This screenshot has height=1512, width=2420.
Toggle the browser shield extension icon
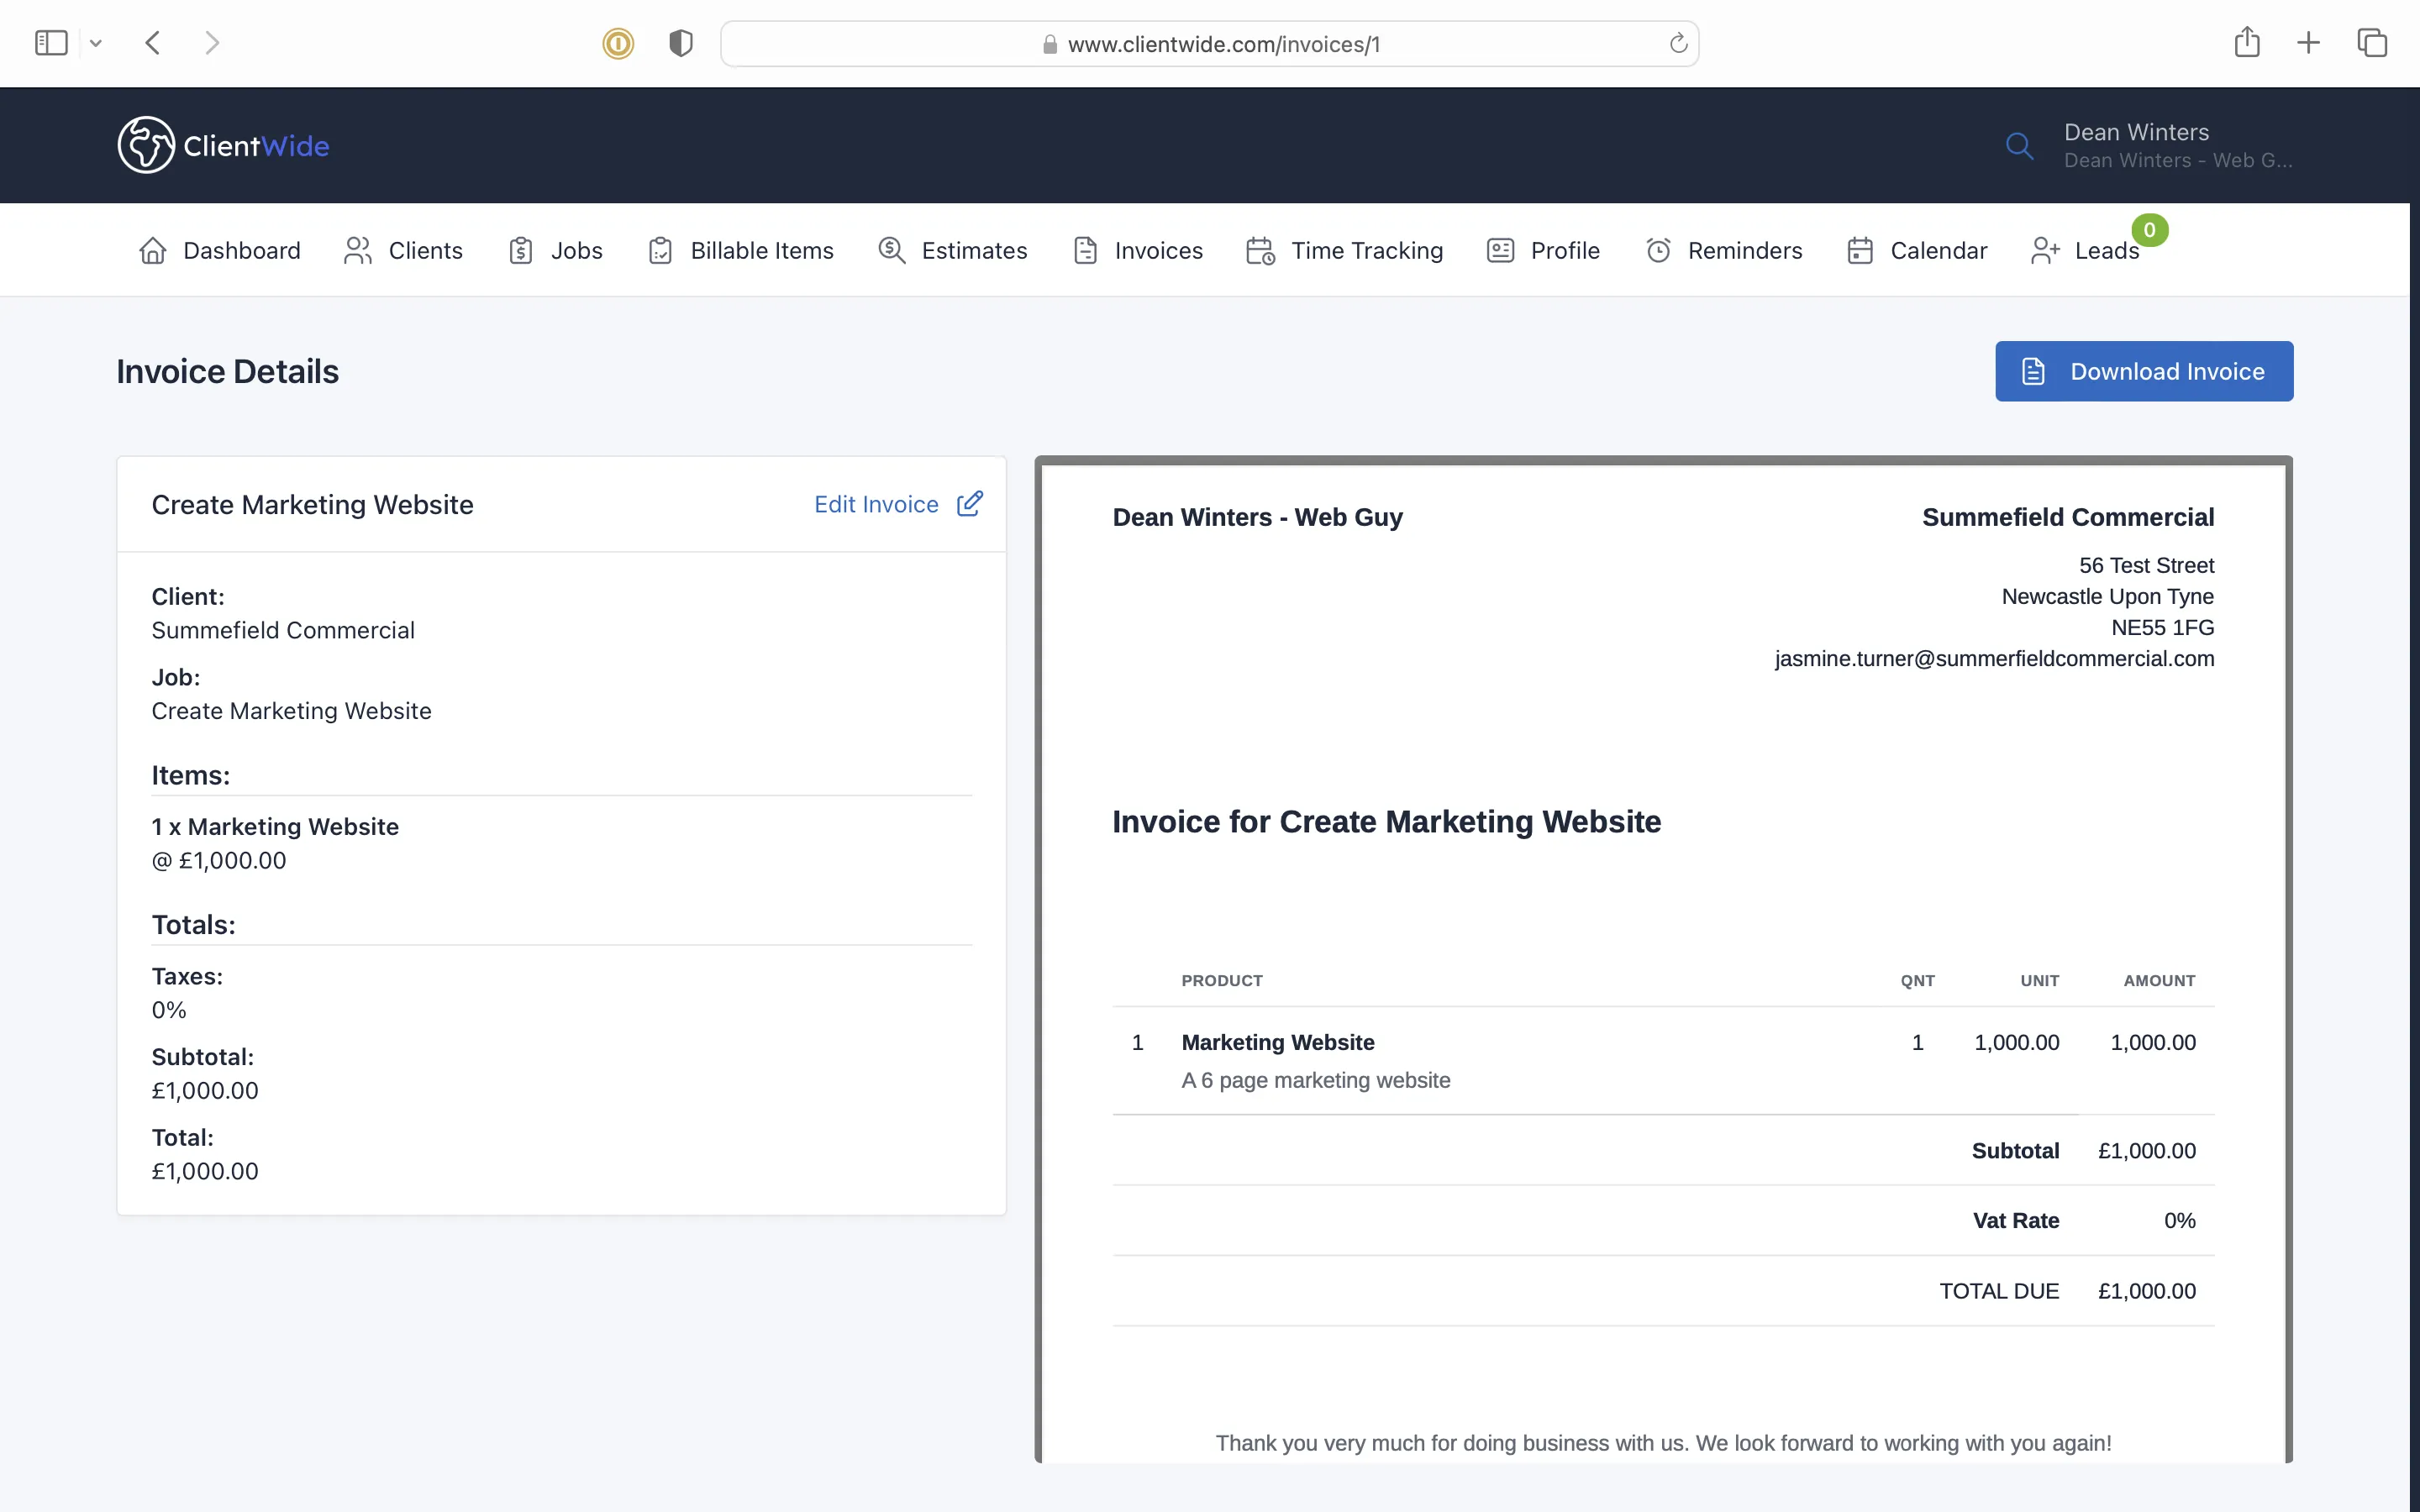click(680, 42)
